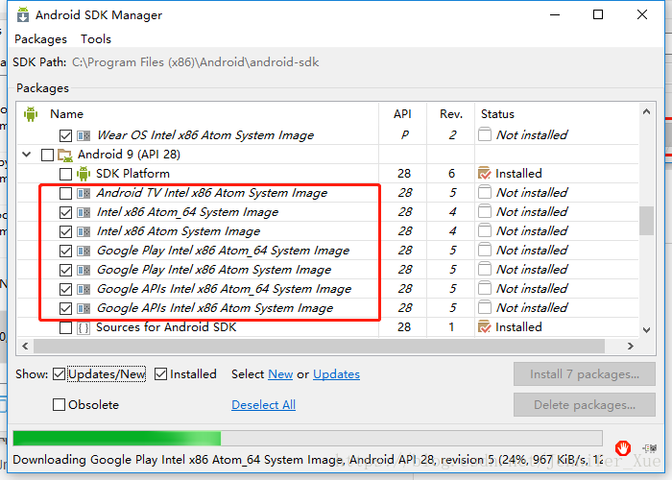
Task: Click Not installed icon for Intel x86 Atom_64 row
Action: tap(485, 211)
